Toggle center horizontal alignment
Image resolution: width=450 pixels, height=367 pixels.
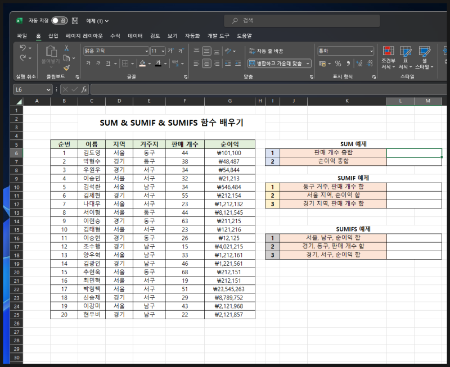pyautogui.click(x=206, y=63)
